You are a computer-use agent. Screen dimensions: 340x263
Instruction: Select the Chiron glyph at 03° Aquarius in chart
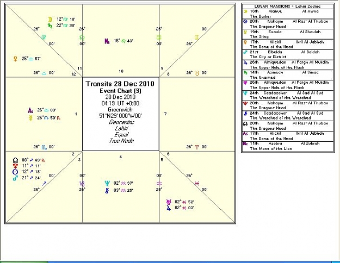pos(107,191)
